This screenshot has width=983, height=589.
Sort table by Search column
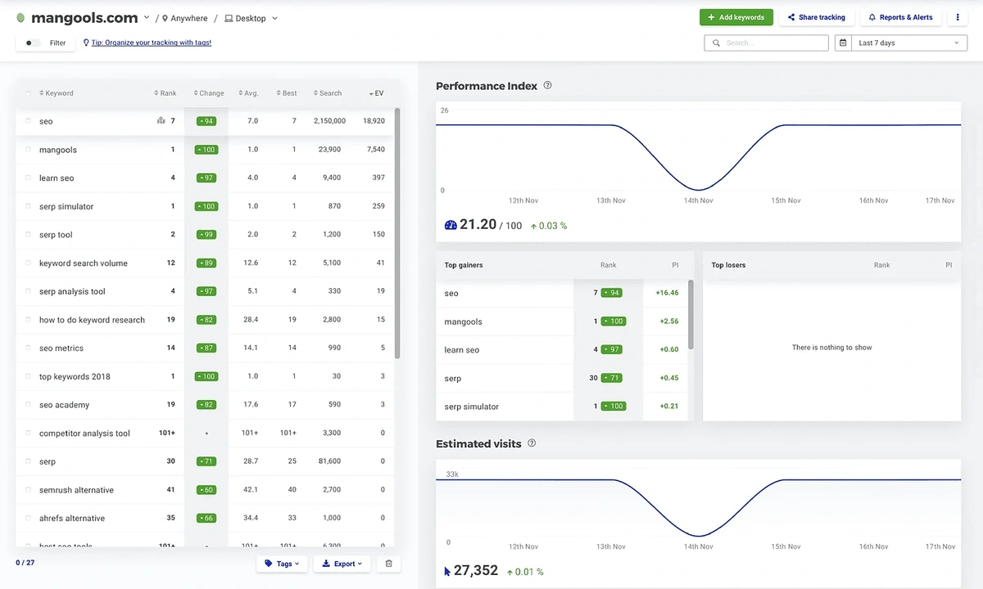(328, 93)
